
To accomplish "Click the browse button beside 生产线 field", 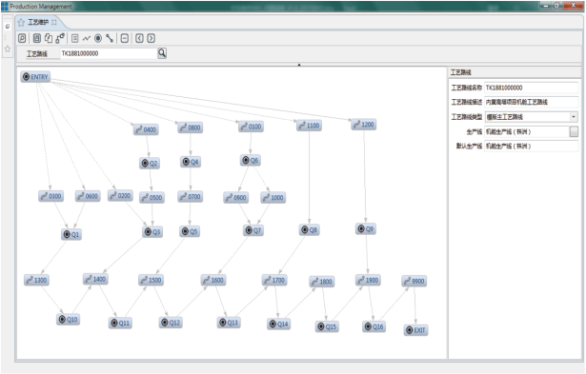I will [574, 131].
